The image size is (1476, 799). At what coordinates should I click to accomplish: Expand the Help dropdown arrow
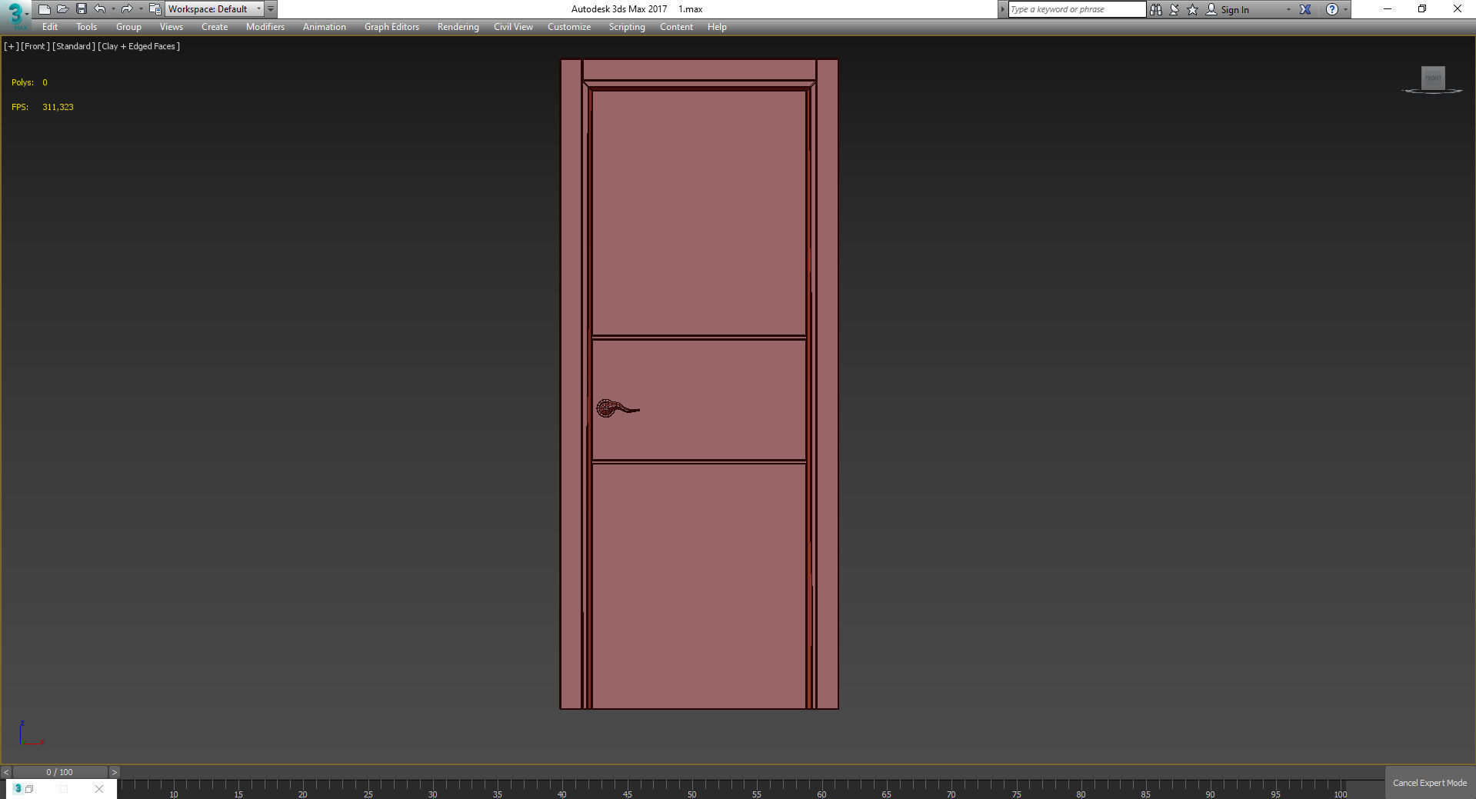click(1345, 9)
